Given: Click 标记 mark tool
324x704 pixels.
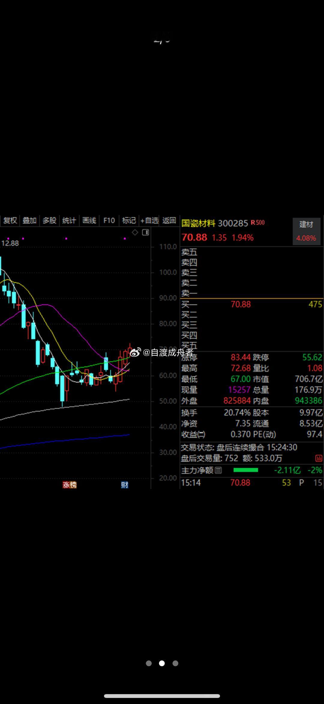Looking at the screenshot, I should [x=129, y=220].
